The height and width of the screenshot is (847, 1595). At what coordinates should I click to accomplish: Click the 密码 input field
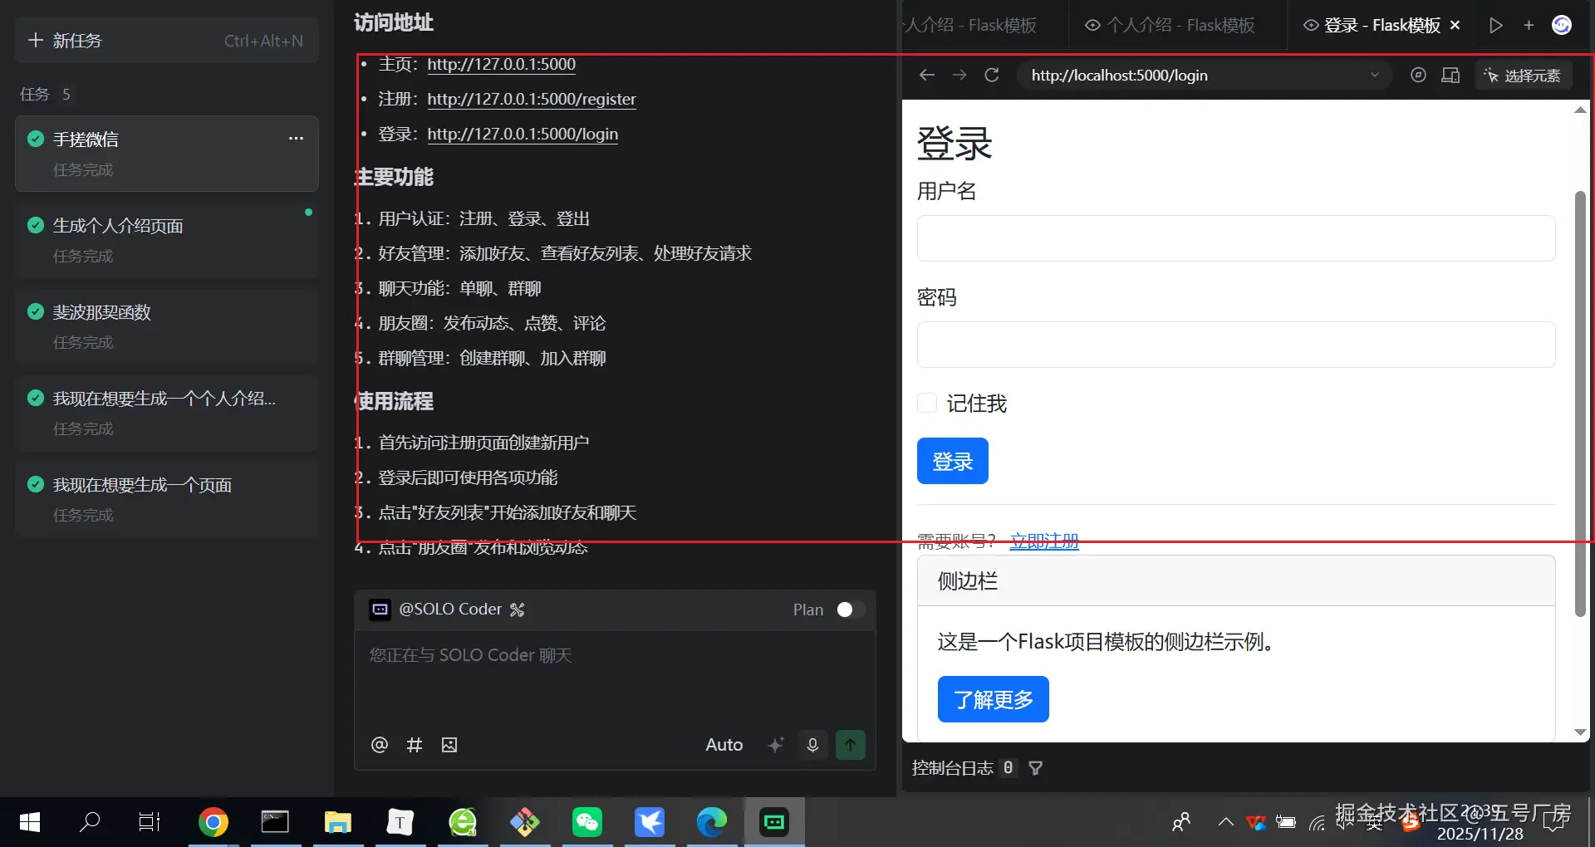point(1236,345)
